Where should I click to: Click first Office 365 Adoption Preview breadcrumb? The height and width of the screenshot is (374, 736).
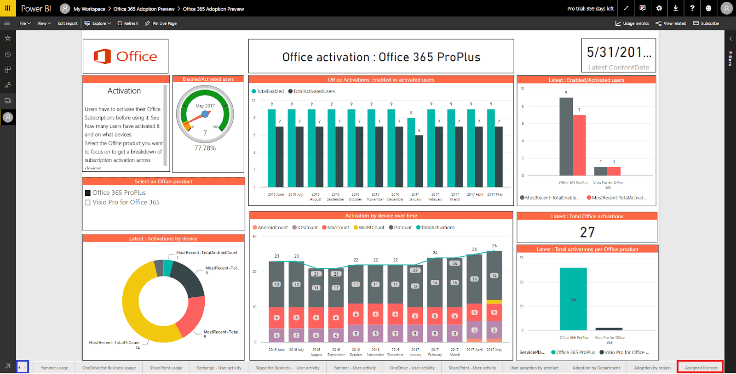[144, 9]
